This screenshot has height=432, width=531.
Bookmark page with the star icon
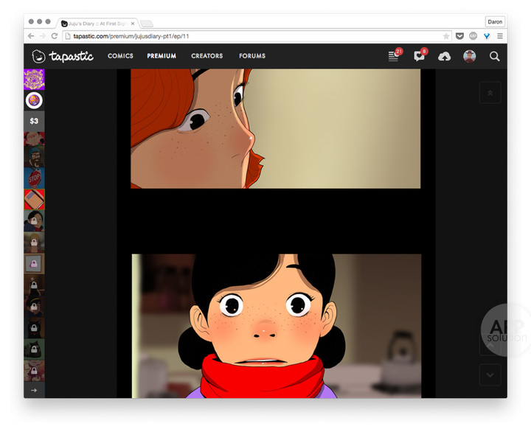tap(446, 35)
